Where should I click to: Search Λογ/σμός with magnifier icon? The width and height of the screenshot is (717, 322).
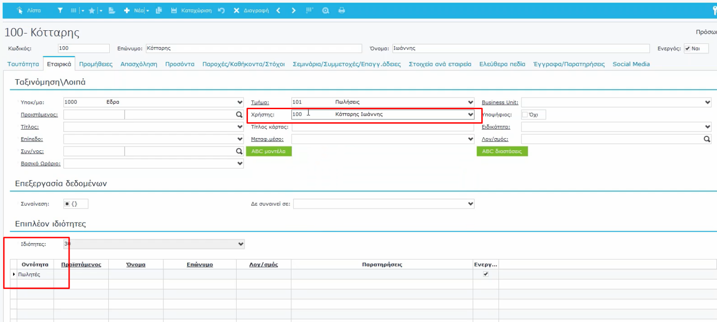point(707,139)
